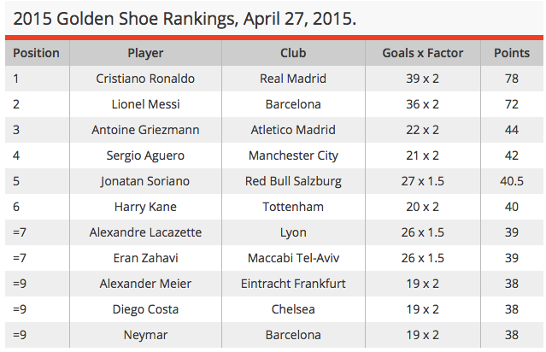Select the Cristiano Ronaldo cell
This screenshot has width=546, height=352.
click(145, 79)
